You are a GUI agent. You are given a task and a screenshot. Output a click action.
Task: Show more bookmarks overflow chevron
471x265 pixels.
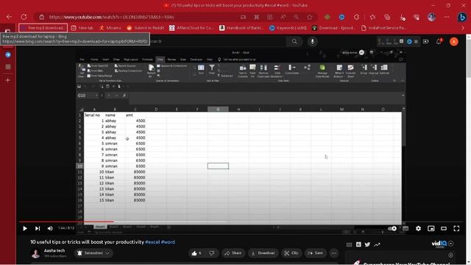click(x=463, y=28)
